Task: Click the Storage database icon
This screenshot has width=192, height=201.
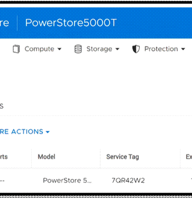Action: tap(78, 49)
